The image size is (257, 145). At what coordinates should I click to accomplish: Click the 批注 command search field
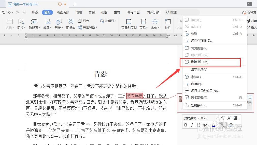(182, 12)
